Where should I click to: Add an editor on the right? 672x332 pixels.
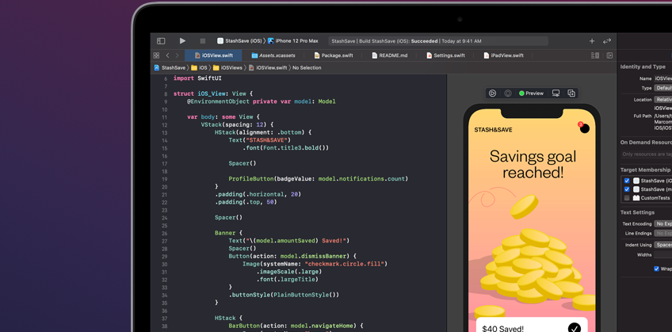point(609,55)
